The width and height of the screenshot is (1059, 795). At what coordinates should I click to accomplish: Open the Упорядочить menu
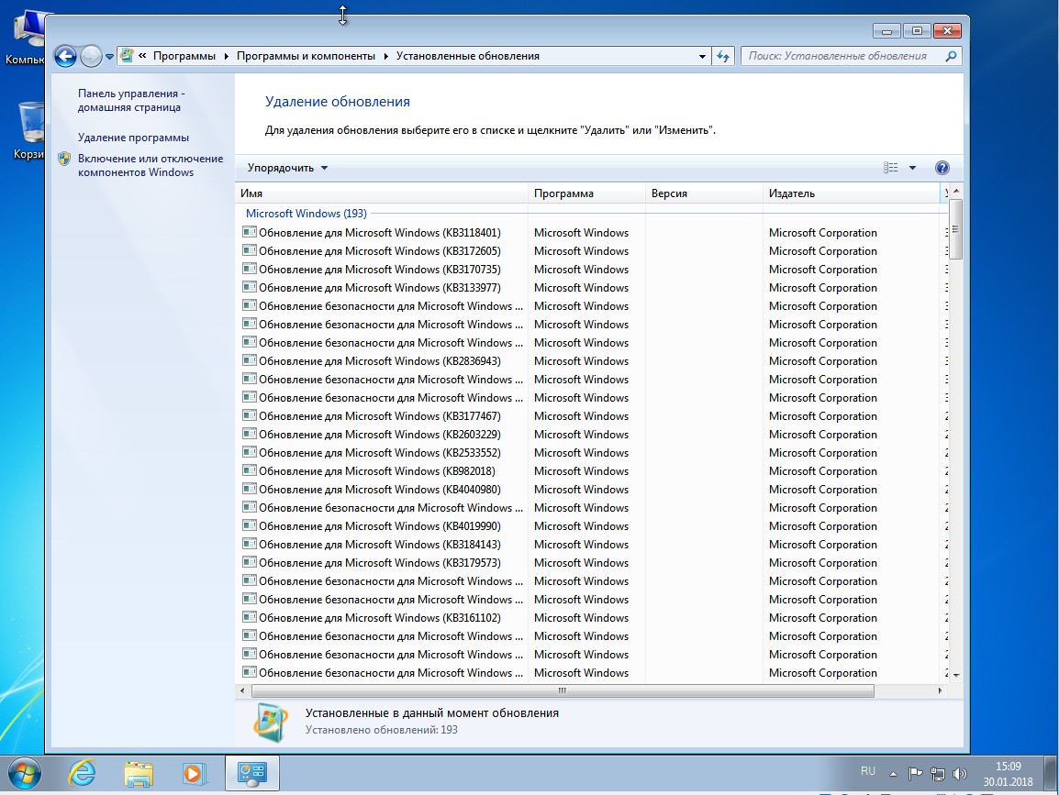click(x=287, y=168)
